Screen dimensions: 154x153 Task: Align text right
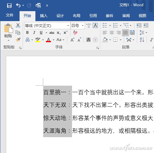pos(119,33)
